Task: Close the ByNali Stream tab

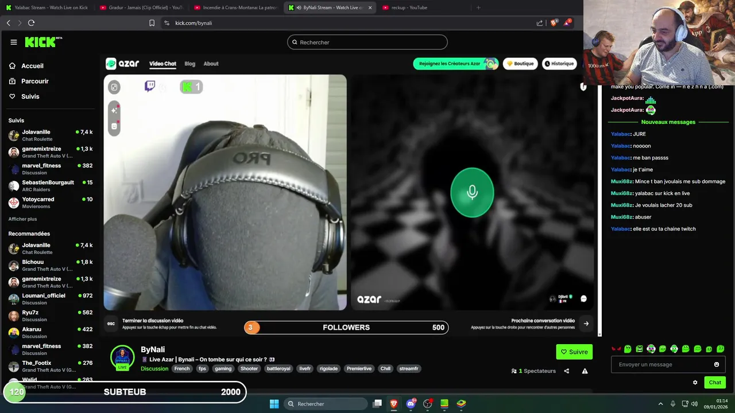Action: click(370, 7)
